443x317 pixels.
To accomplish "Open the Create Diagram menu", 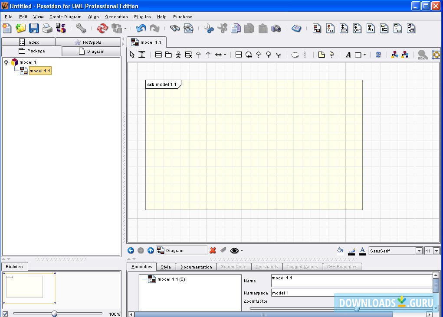I will 65,16.
